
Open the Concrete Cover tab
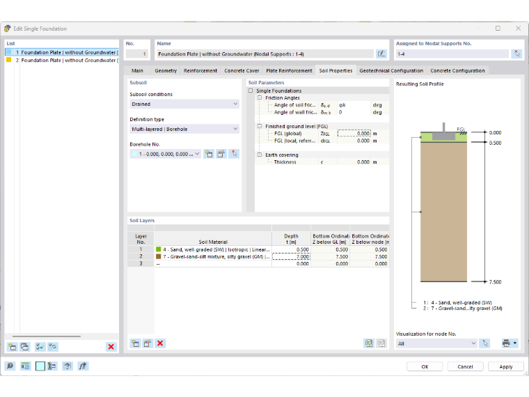[x=242, y=70]
